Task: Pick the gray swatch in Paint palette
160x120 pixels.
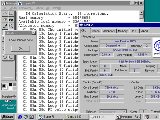Action: (x=15, y=85)
